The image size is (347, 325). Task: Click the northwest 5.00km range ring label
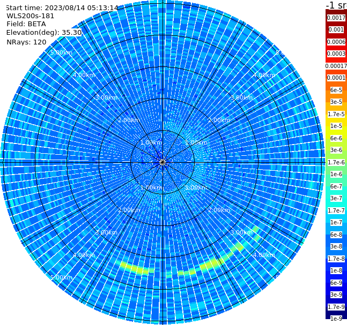[61, 52]
